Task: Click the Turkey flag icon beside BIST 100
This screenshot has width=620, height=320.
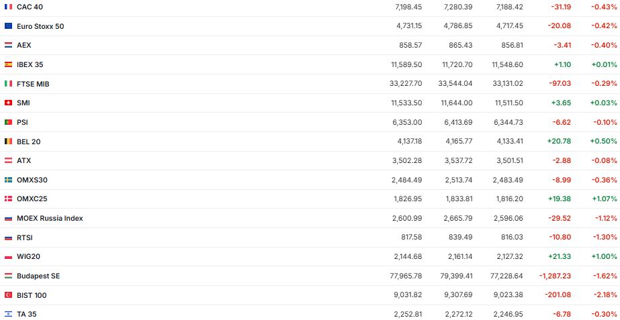Action: coord(8,295)
